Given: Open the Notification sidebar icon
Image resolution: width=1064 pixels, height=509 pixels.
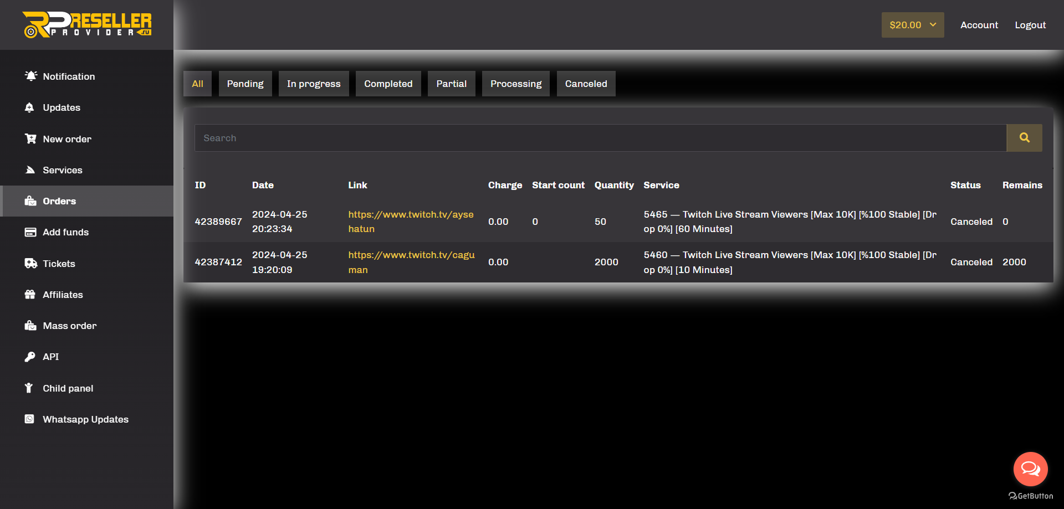Looking at the screenshot, I should click(x=31, y=76).
